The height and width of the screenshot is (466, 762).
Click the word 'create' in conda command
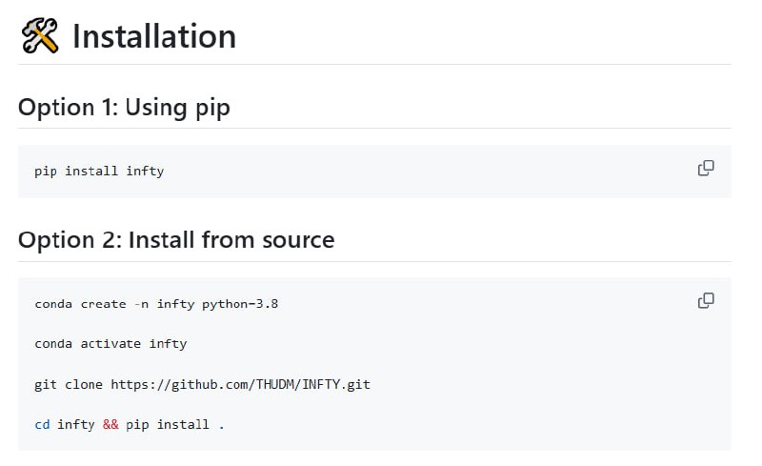[x=103, y=304]
